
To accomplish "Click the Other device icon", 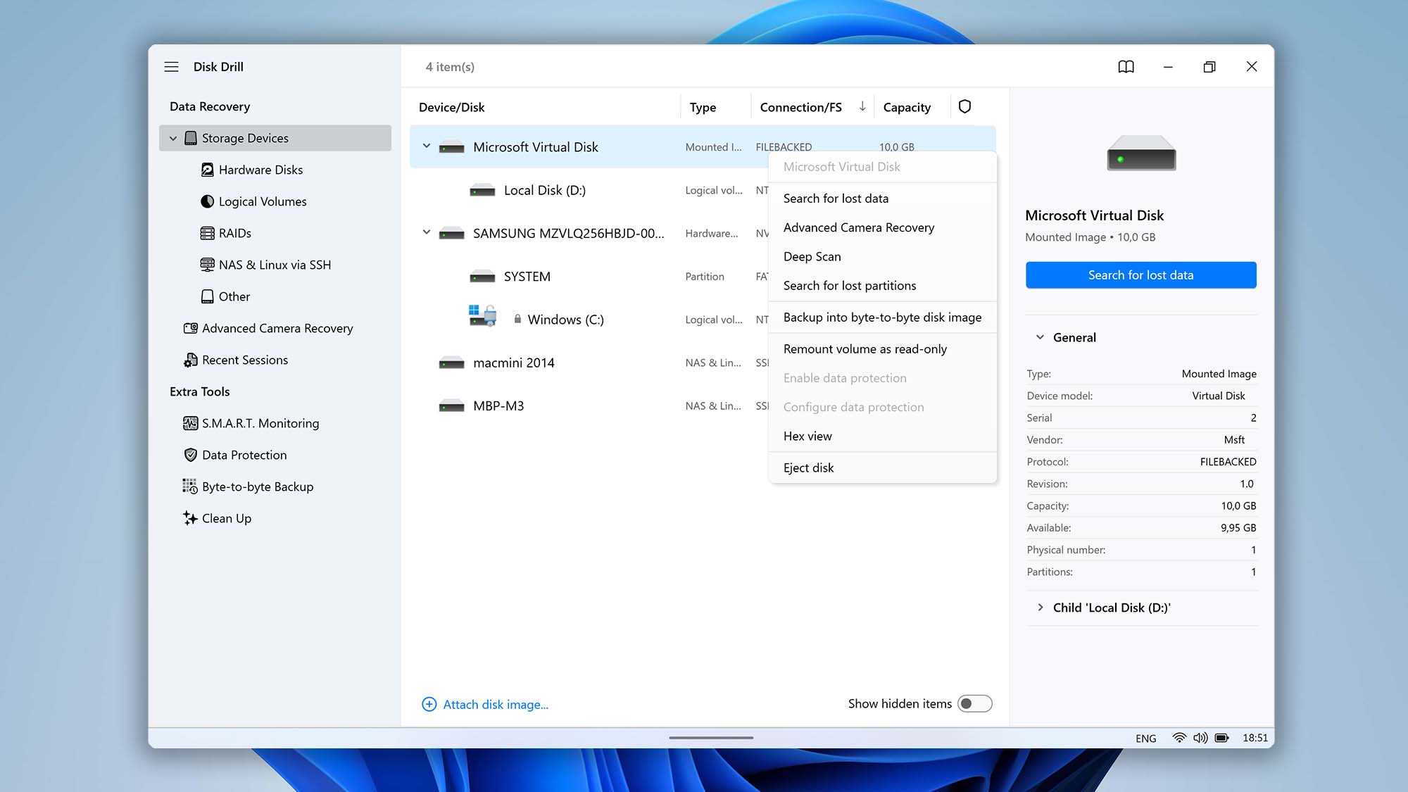I will (x=208, y=296).
